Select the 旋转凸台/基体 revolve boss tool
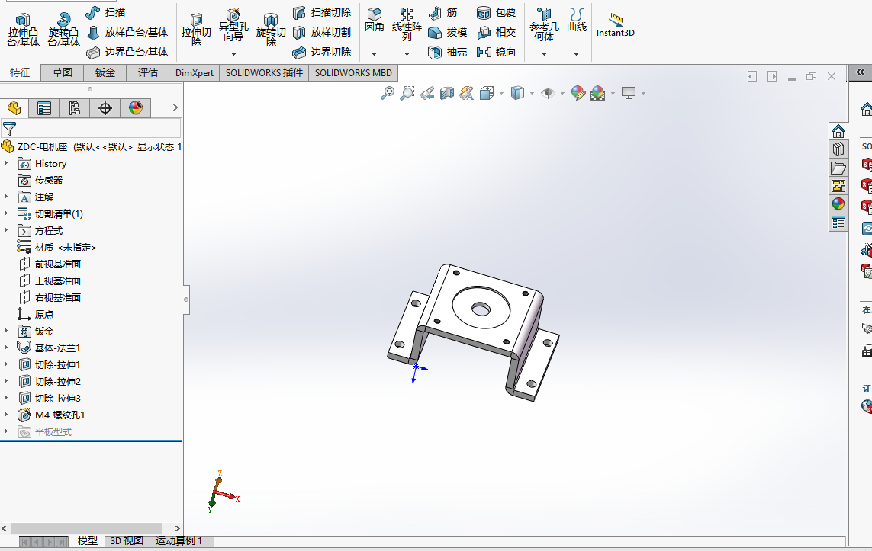 tap(63, 30)
